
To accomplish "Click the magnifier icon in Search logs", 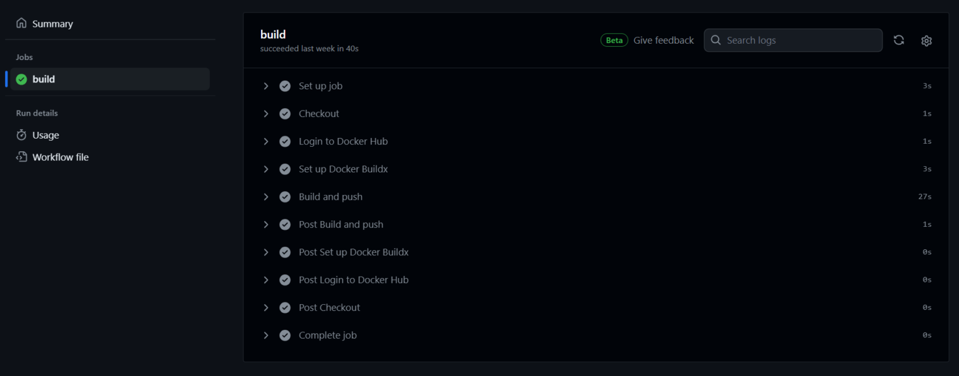I will click(x=716, y=40).
